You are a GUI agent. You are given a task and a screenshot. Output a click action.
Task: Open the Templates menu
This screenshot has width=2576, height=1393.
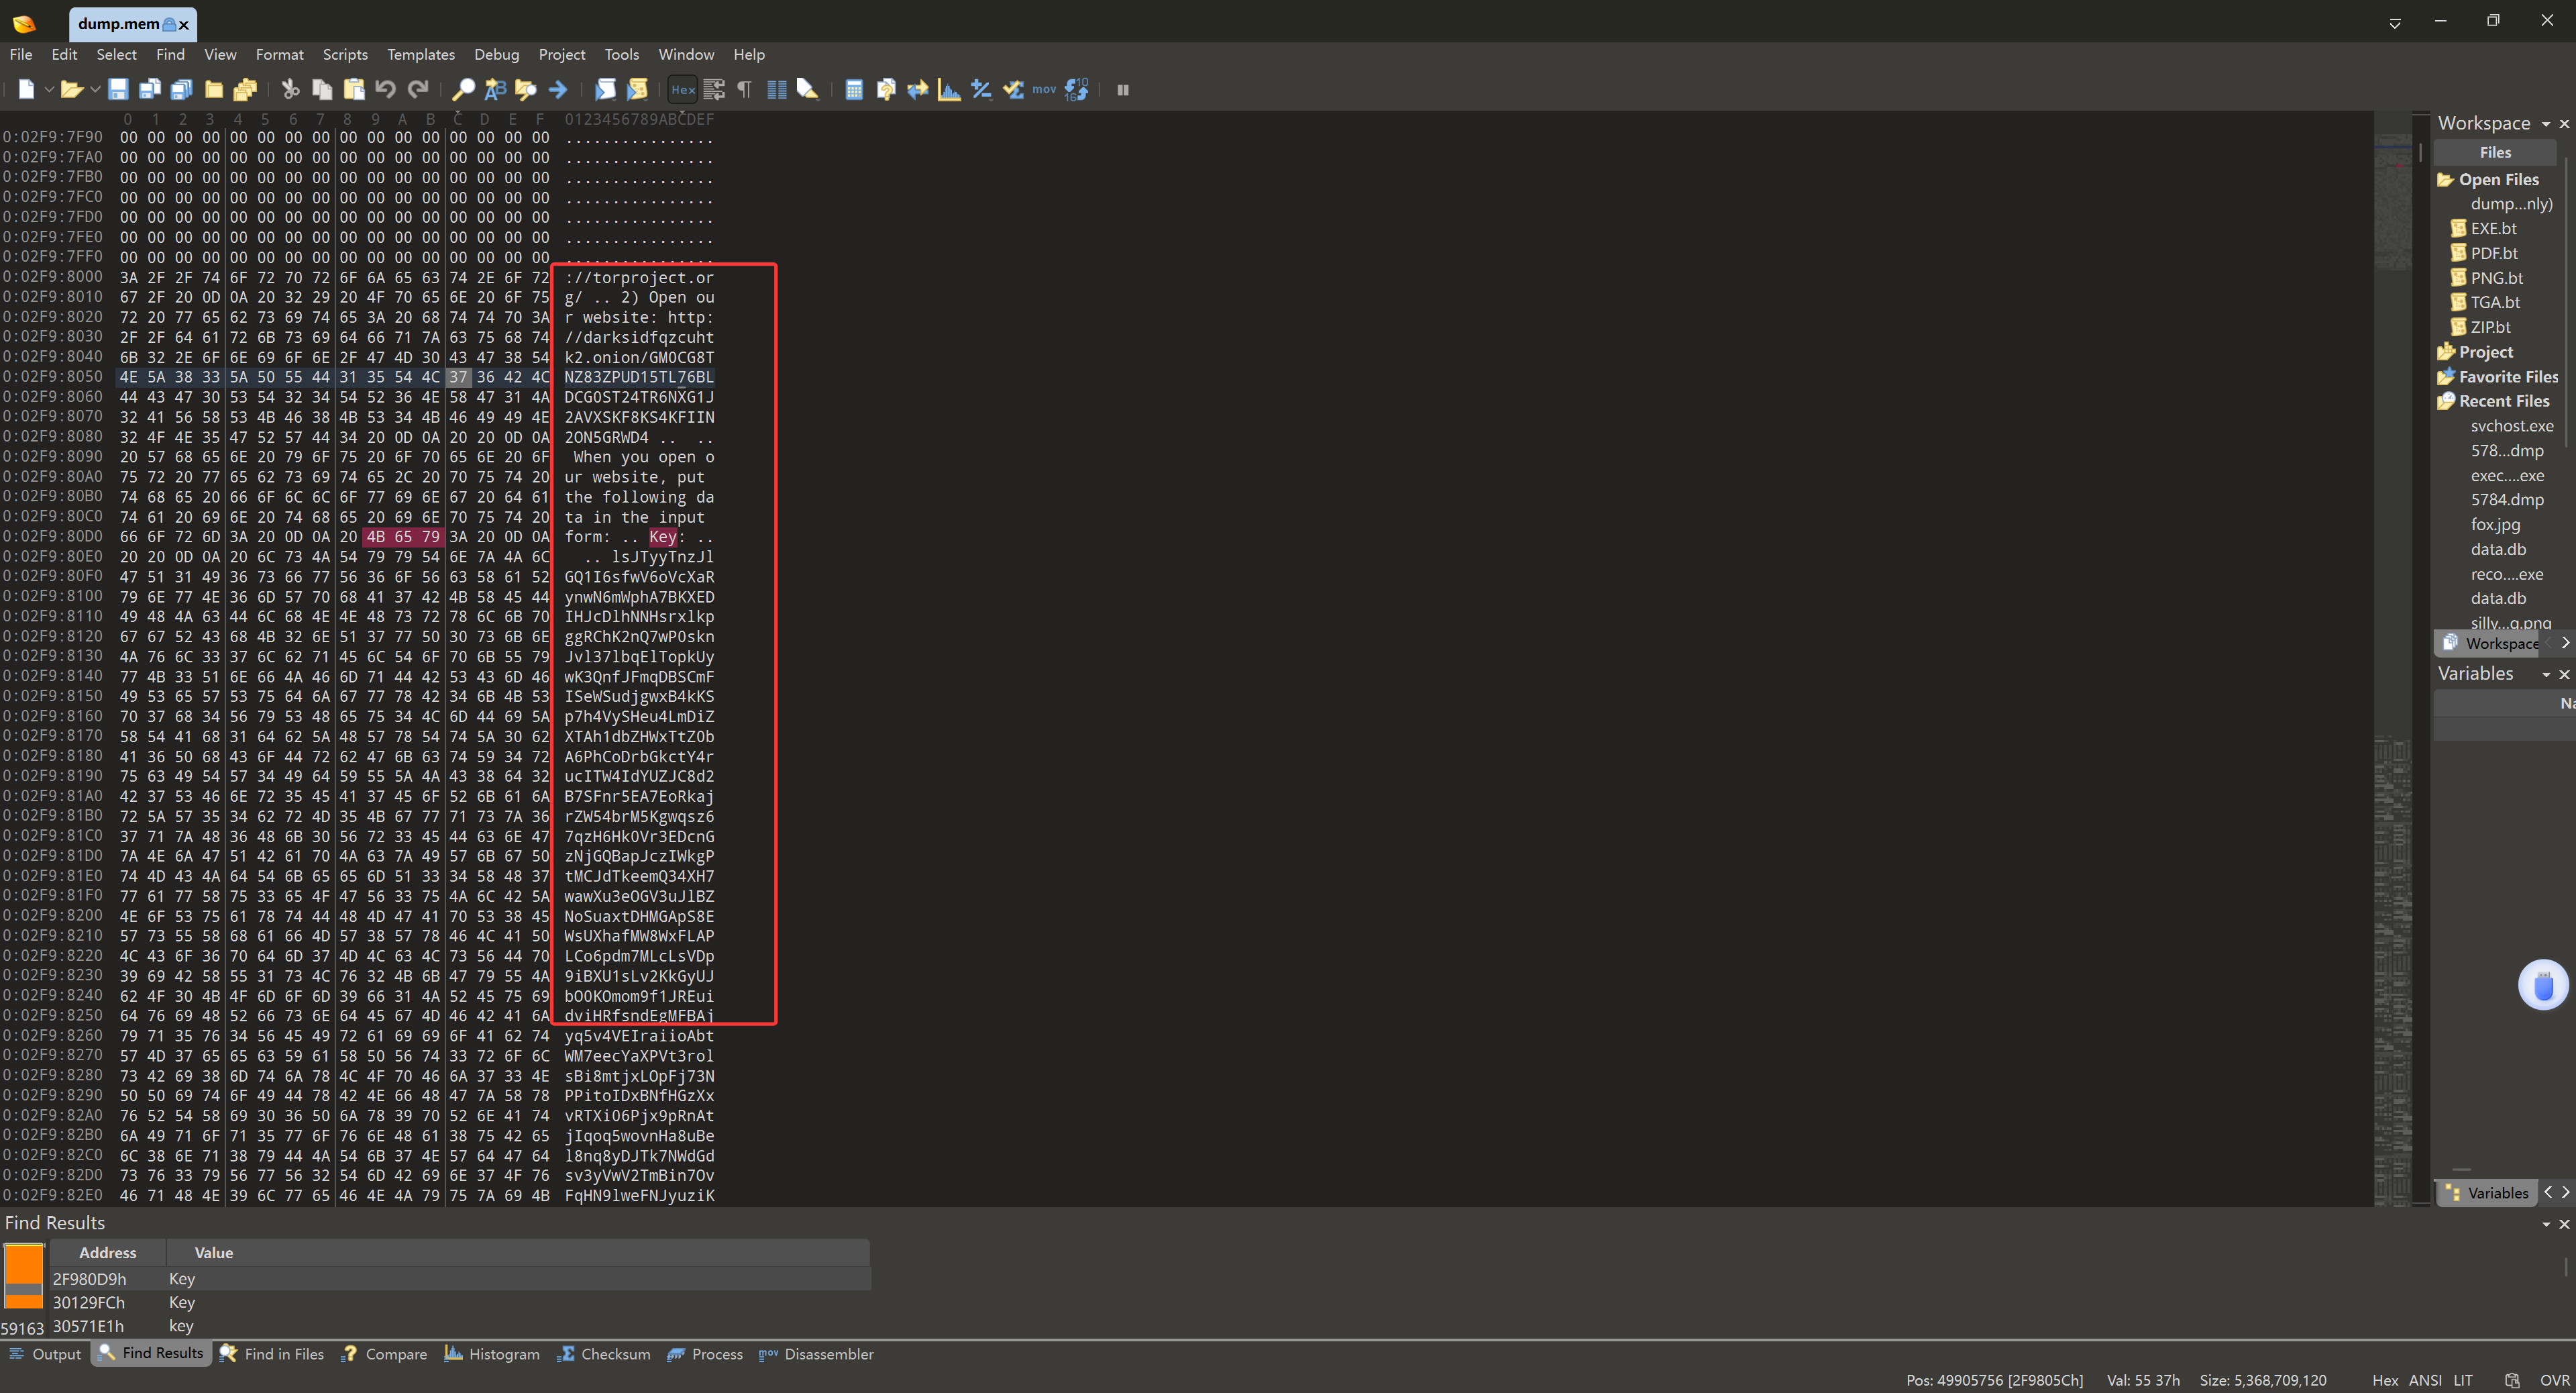click(420, 55)
